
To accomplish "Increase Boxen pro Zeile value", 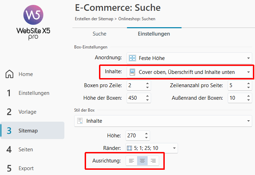I will 147,84.
